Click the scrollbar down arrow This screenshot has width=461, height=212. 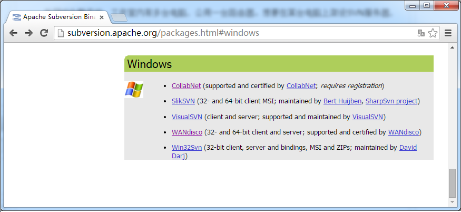pyautogui.click(x=452, y=202)
